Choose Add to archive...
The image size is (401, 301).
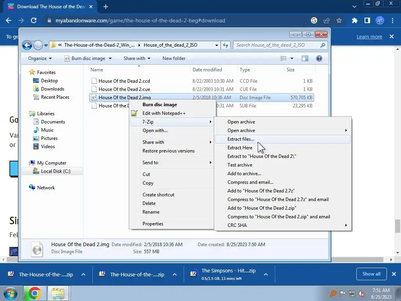283,174
